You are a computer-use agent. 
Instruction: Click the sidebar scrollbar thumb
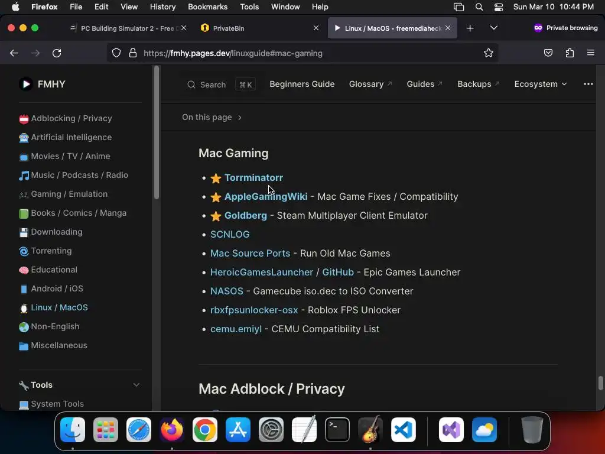[x=156, y=133]
